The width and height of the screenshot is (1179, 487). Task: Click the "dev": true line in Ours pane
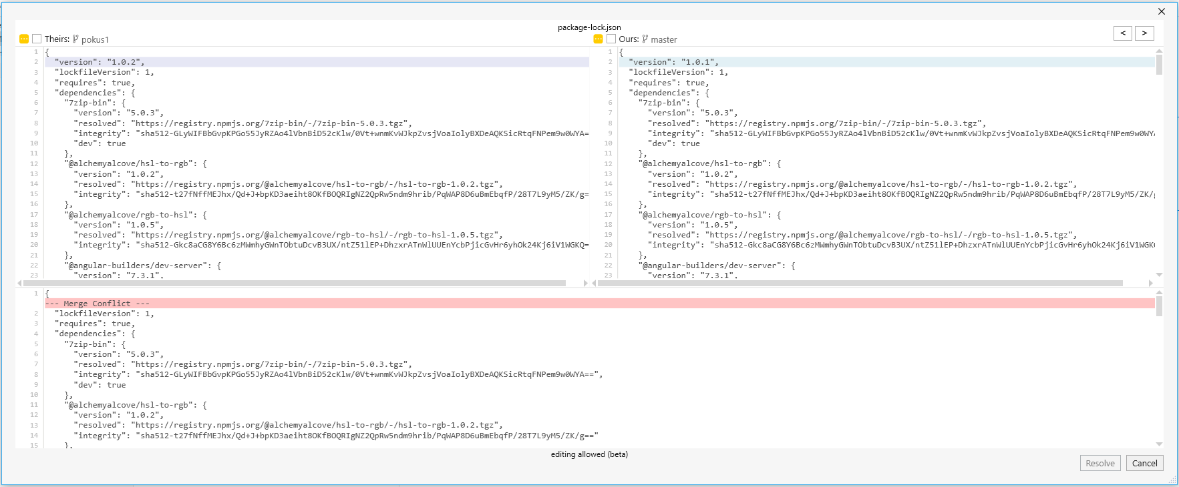point(674,143)
